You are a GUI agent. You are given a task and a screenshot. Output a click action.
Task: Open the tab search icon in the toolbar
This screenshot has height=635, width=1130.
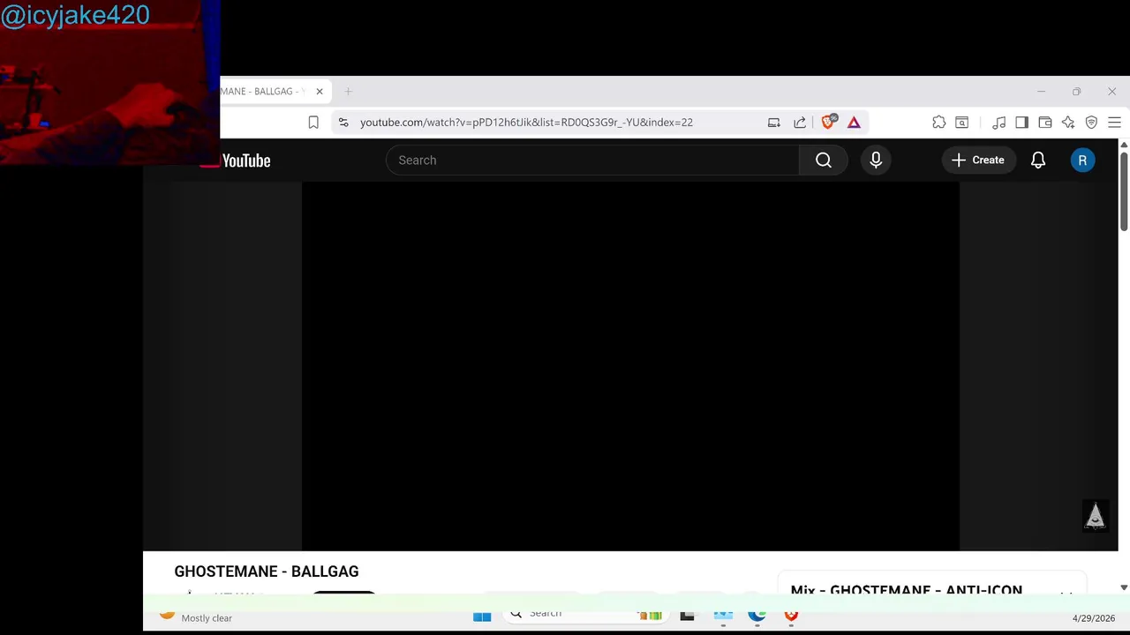pyautogui.click(x=962, y=123)
